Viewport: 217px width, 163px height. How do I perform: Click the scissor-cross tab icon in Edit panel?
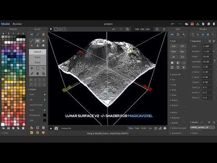(178, 34)
